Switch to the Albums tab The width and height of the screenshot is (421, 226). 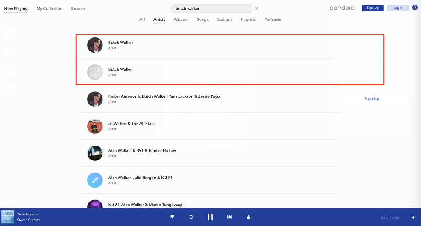click(181, 19)
